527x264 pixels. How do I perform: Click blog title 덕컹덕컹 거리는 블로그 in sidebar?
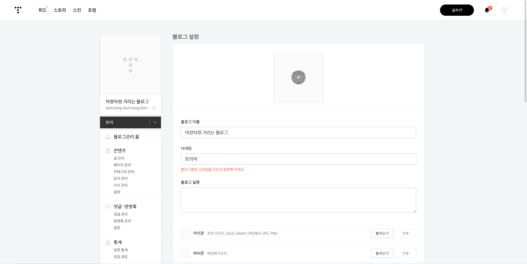click(127, 102)
